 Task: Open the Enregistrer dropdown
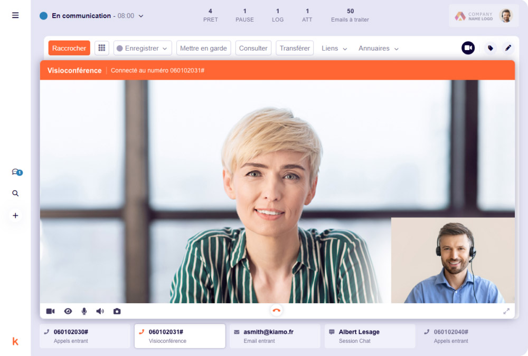point(143,48)
